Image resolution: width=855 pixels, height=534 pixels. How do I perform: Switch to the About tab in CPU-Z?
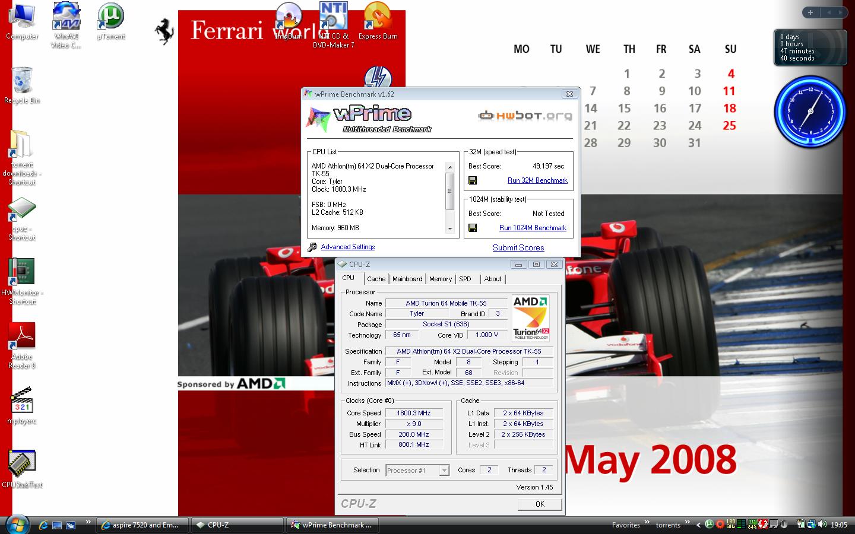pyautogui.click(x=493, y=279)
